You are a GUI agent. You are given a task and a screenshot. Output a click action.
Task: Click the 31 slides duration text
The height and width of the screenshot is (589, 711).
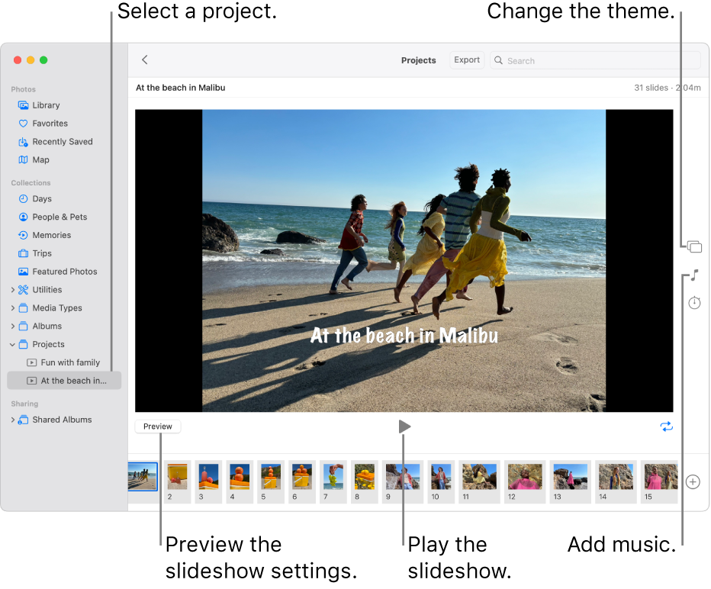(667, 88)
